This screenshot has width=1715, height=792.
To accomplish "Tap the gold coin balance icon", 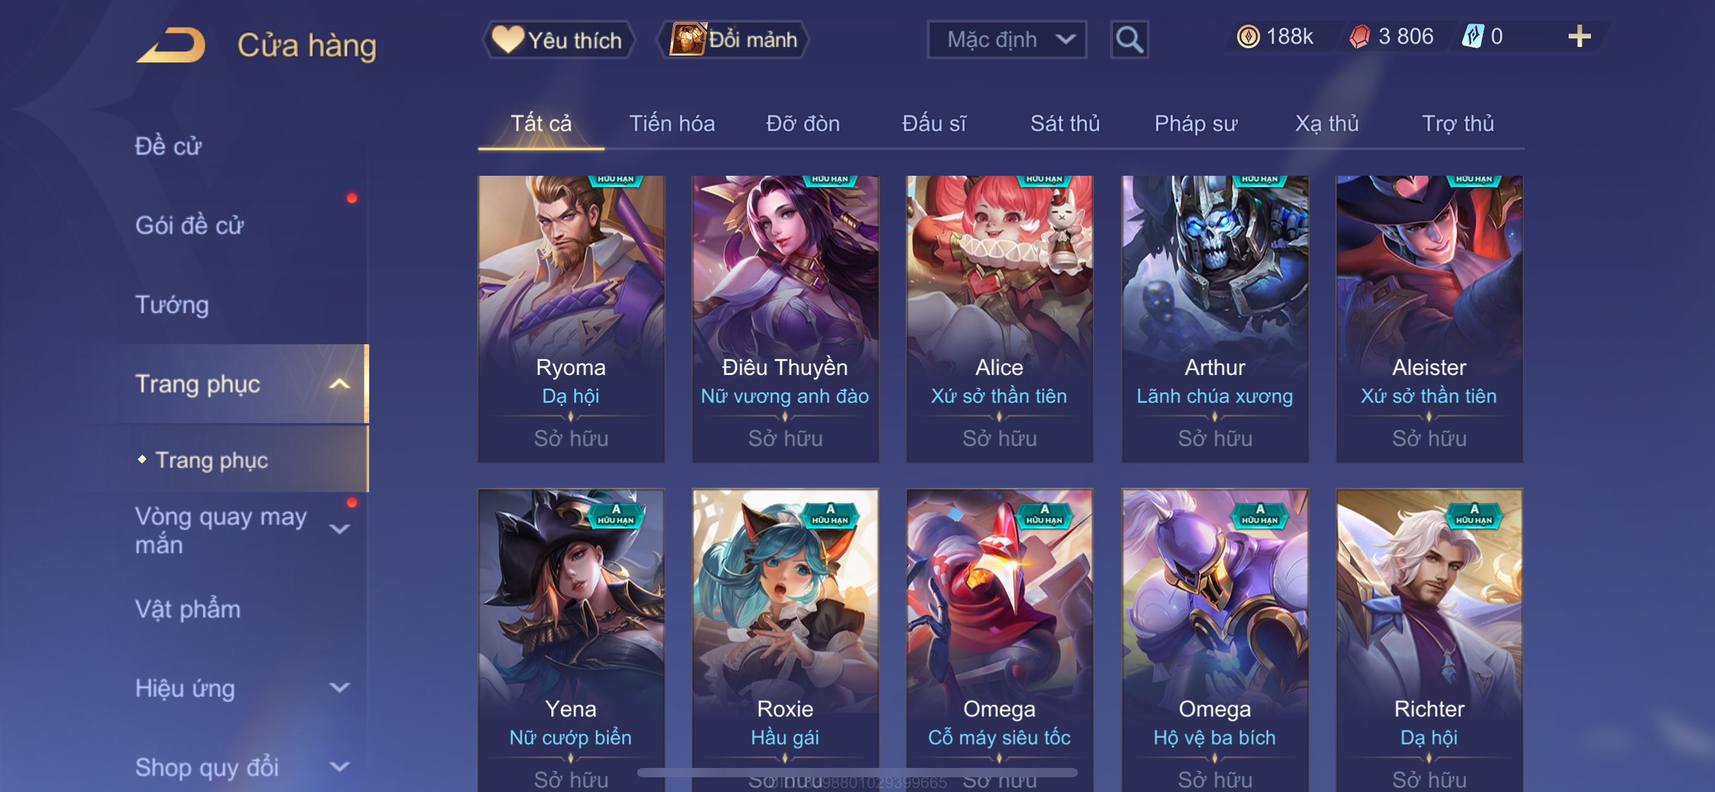I will [1248, 36].
